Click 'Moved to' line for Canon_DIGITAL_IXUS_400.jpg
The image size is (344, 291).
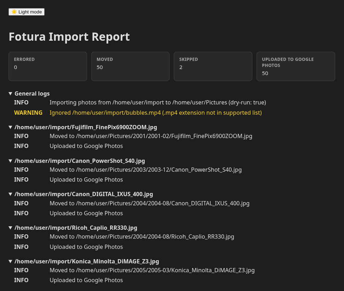(x=150, y=204)
